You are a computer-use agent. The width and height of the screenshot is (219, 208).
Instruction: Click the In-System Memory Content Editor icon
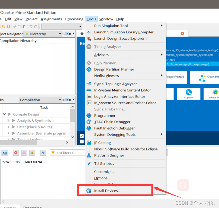pyautogui.click(x=89, y=90)
